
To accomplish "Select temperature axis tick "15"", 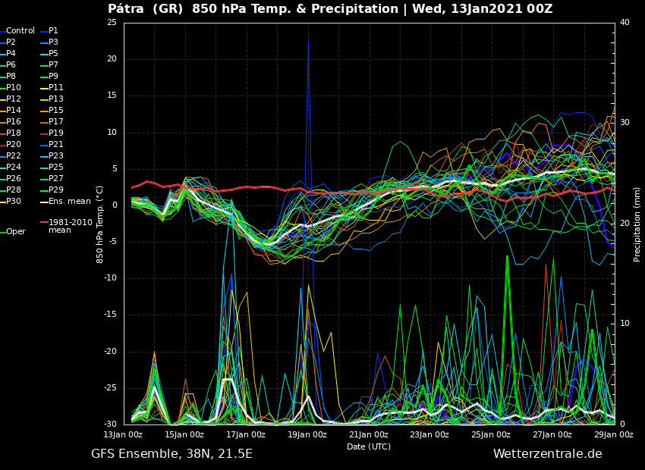I will [112, 96].
